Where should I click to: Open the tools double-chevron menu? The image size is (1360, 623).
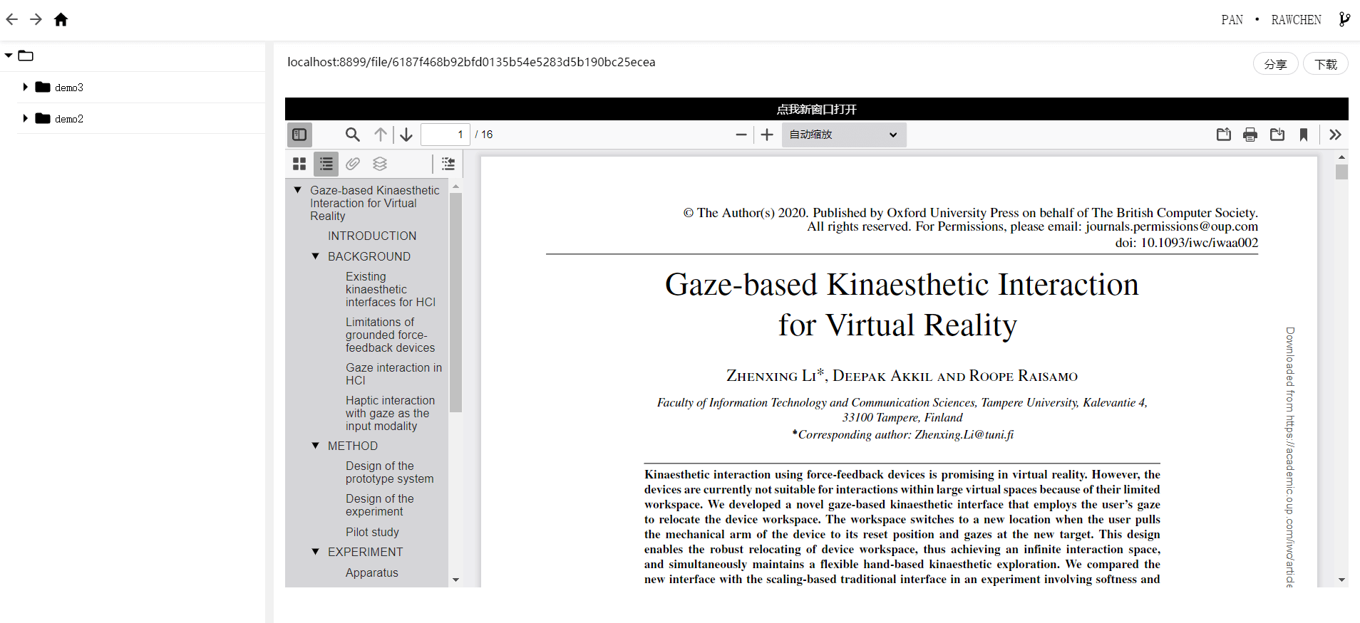point(1335,134)
